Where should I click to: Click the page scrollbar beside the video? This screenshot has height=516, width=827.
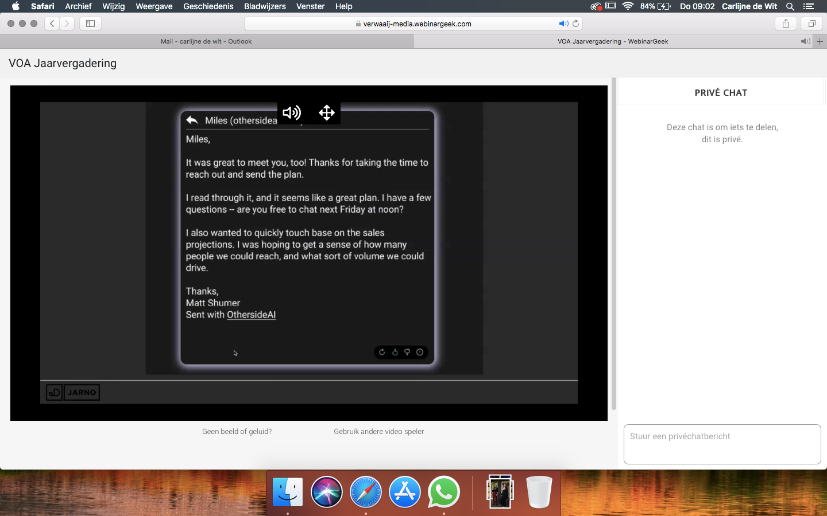click(x=614, y=244)
